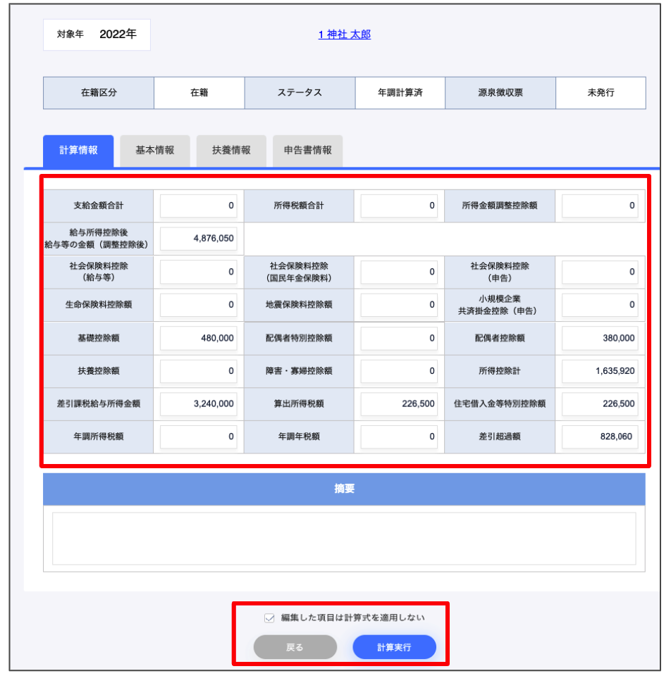Toggle 編集した項目は計算式を適用しない checkbox
The width and height of the screenshot is (671, 683).
269,618
